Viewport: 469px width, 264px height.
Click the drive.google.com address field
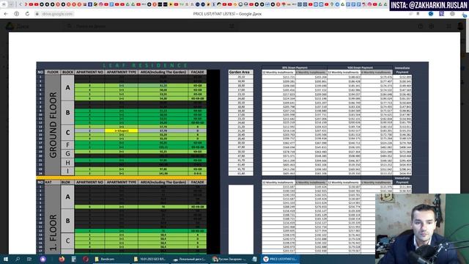pos(57,14)
